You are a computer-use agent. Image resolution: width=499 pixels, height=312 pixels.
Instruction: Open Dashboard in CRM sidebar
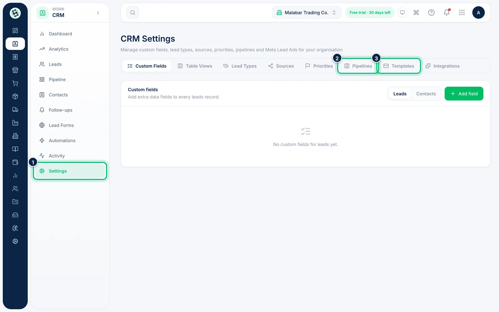pyautogui.click(x=70, y=34)
